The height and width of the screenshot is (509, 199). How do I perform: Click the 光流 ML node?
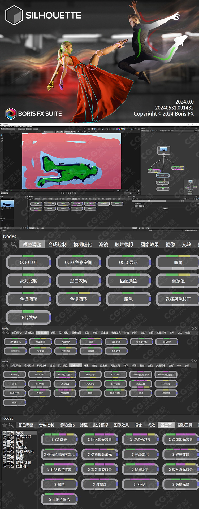click(90, 384)
